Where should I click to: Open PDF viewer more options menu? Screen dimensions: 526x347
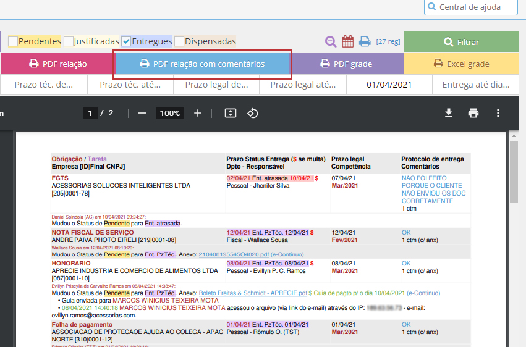(498, 113)
